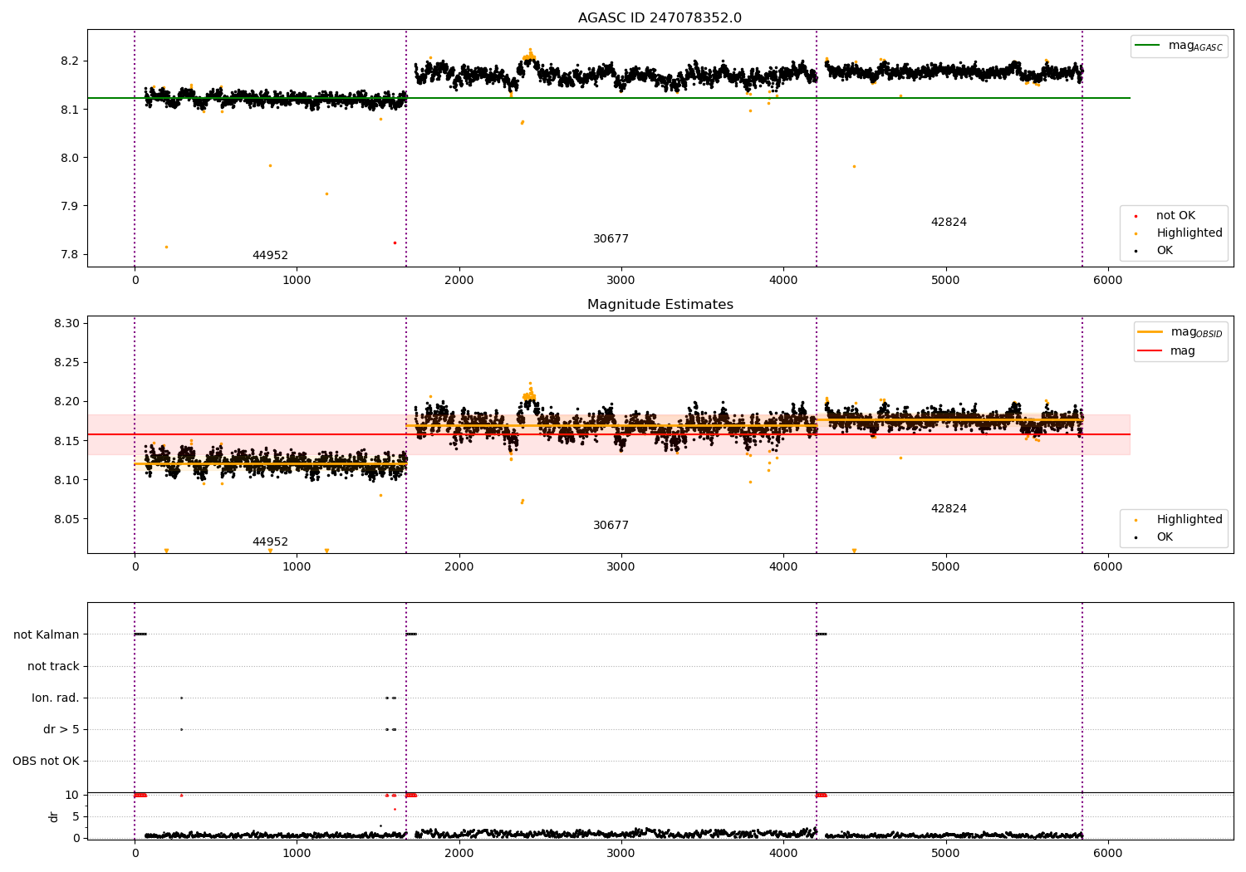Click the 8.0 tick label on top plot
This screenshot has width=1246, height=872.
point(70,159)
